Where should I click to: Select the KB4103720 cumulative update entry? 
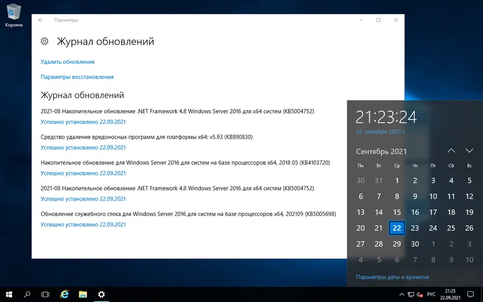click(x=185, y=162)
